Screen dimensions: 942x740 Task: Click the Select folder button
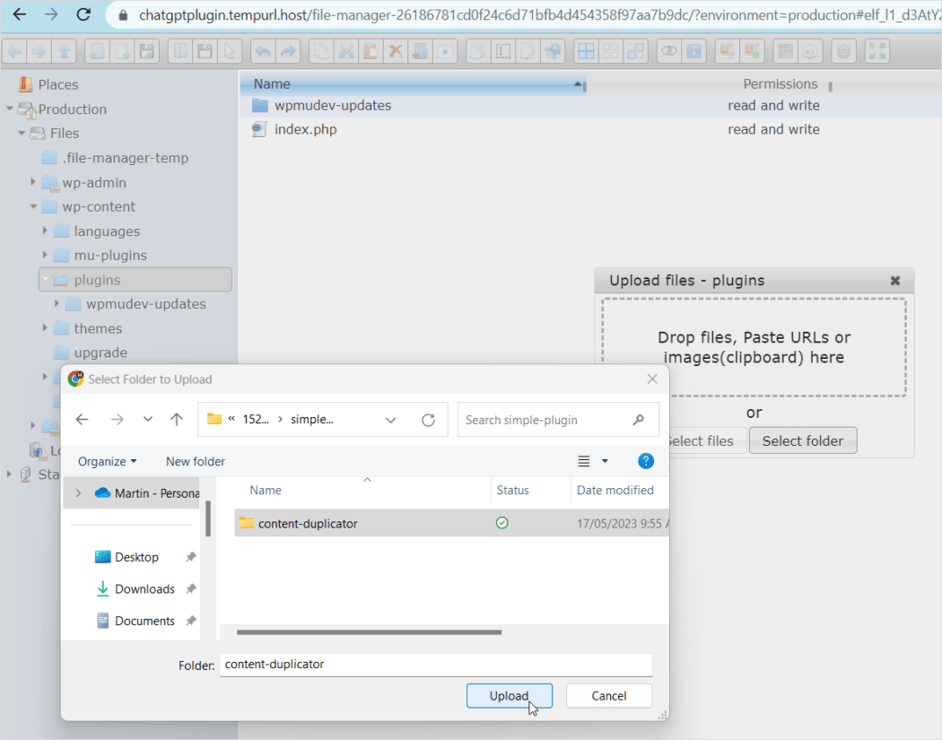pos(802,440)
